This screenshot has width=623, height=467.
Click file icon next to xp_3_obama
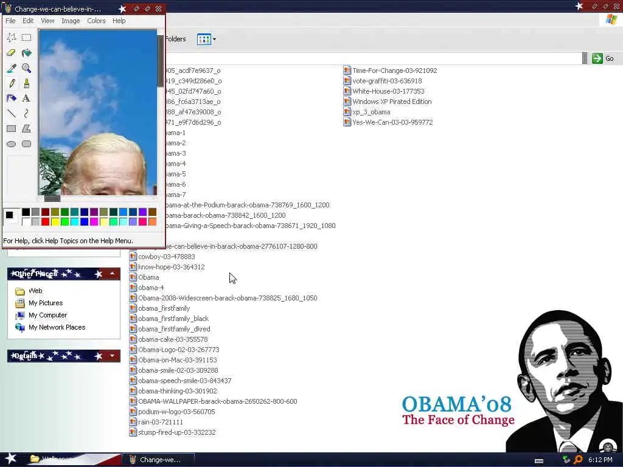click(347, 112)
